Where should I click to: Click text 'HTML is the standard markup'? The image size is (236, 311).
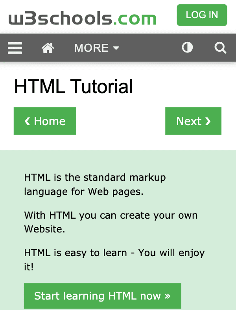tap(95, 177)
